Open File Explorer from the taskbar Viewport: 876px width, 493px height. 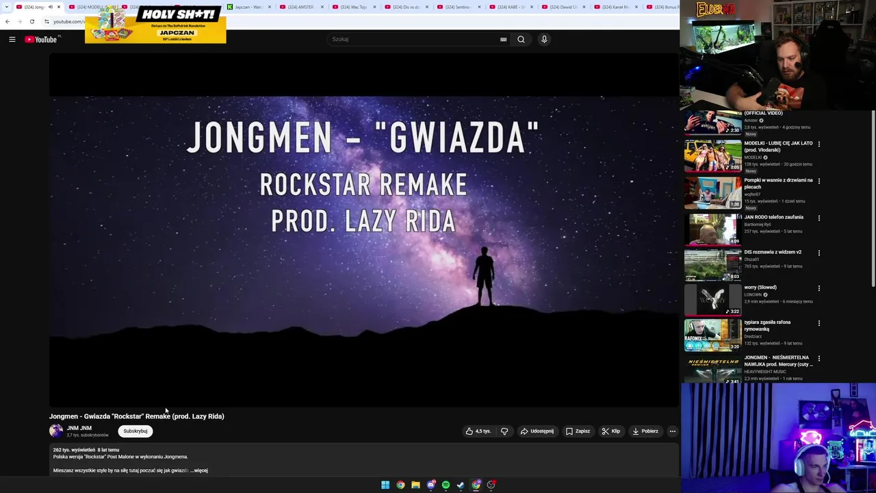point(415,485)
